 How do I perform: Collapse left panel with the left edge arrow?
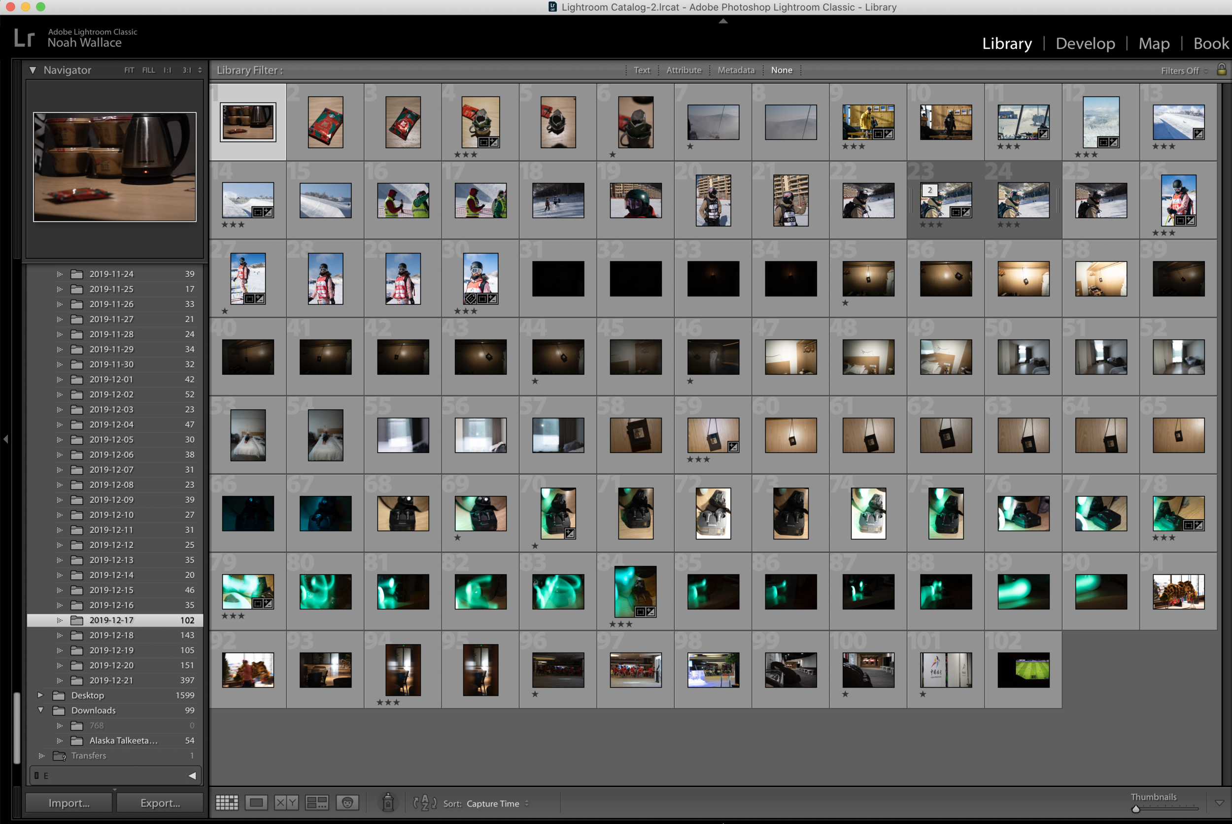click(6, 438)
